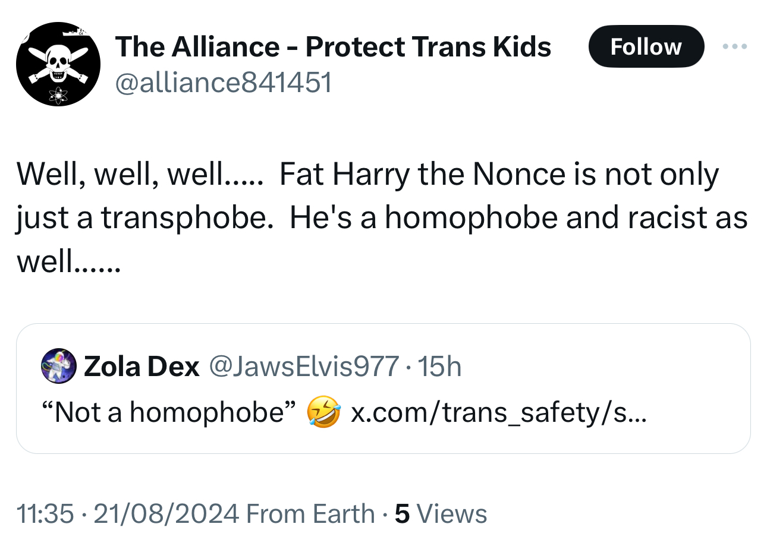Image resolution: width=767 pixels, height=546 pixels.
Task: Open the skull-and-crossbones profile avatar
Action: pyautogui.click(x=58, y=64)
